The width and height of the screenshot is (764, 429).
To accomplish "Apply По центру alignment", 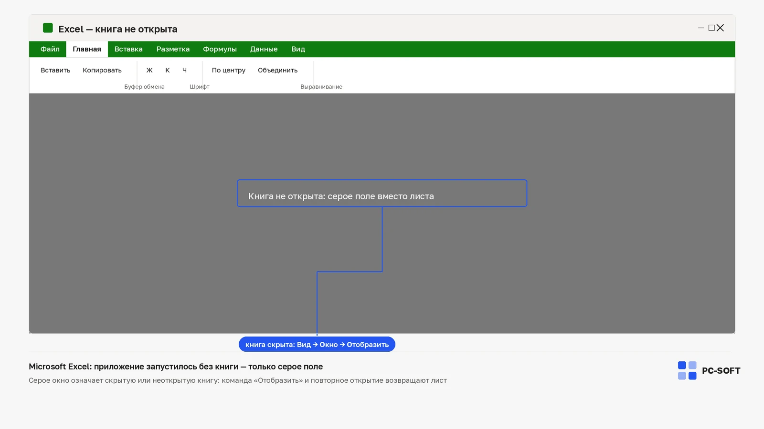I will click(x=229, y=70).
